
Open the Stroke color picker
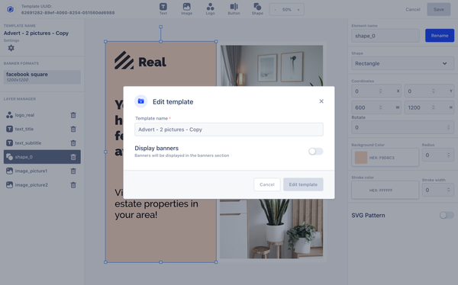(385, 191)
